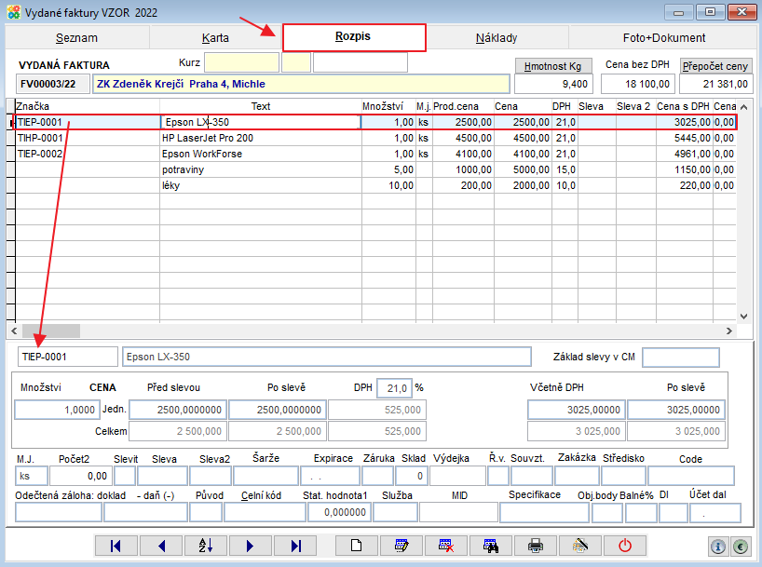Click the HP LaserJet Pro 200 text cell

[x=261, y=138]
